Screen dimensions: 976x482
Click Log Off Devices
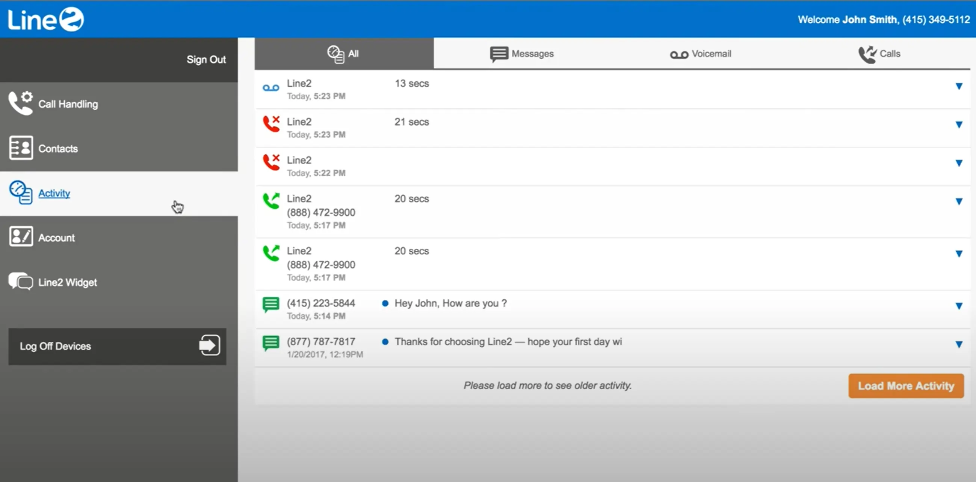55,346
